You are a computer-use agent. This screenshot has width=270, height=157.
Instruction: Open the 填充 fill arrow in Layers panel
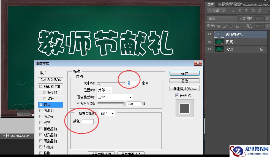268,26
